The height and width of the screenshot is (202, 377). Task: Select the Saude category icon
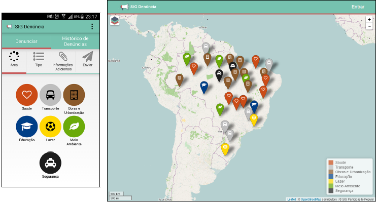pos(27,95)
